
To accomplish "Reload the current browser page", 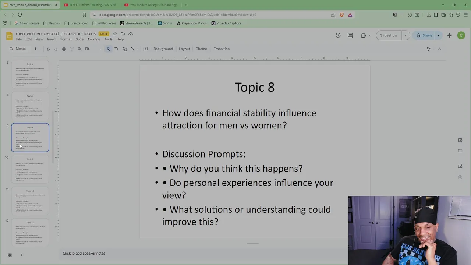I will [x=20, y=15].
